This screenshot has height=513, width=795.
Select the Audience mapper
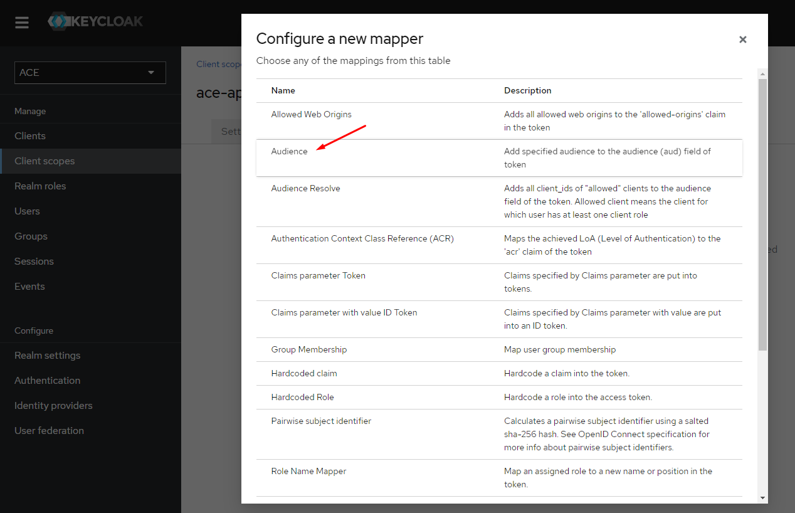point(288,151)
